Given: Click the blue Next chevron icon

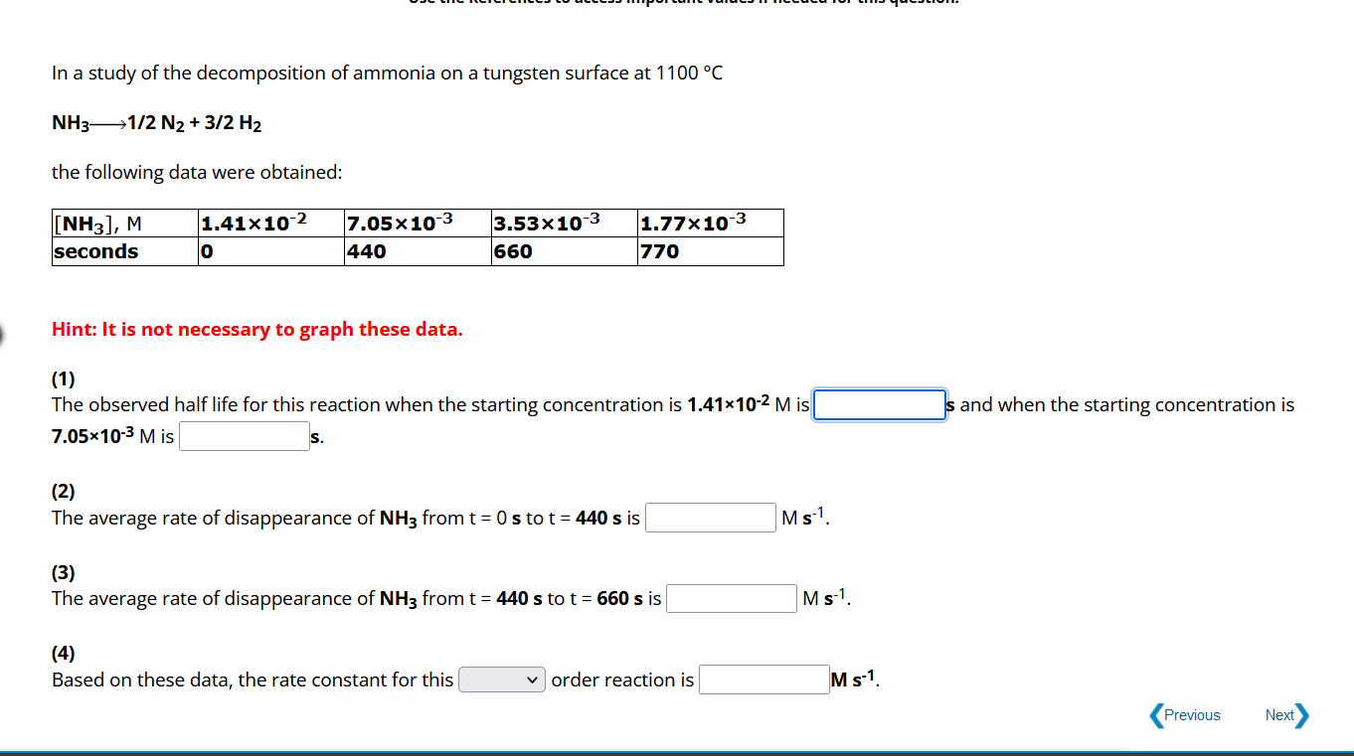Looking at the screenshot, I should click(1303, 715).
